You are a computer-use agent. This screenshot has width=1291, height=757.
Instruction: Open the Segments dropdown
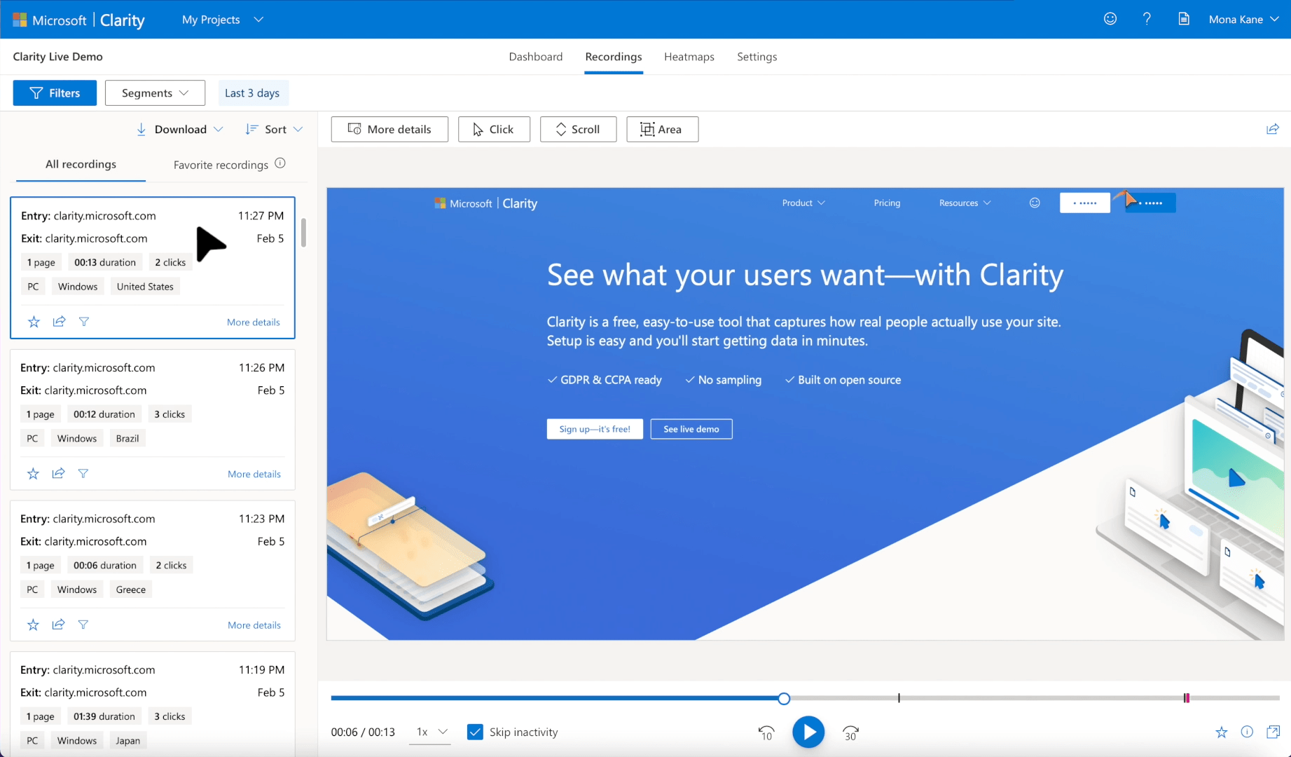click(x=155, y=93)
